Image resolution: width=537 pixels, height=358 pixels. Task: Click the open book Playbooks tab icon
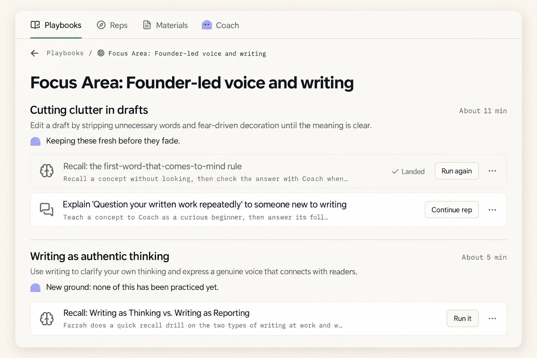[35, 25]
